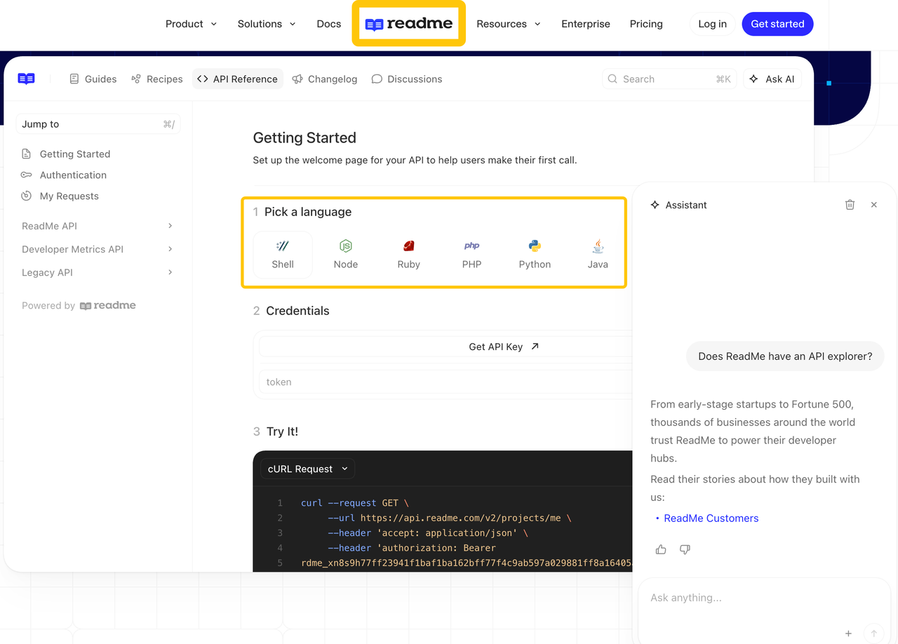Screen dimensions: 898x644
Task: Expand the ReadMe API section
Action: coord(98,226)
